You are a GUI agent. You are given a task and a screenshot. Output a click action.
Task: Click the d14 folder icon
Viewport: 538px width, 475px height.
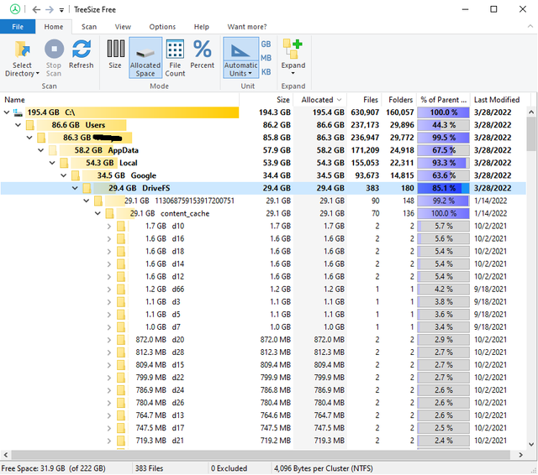tap(121, 264)
